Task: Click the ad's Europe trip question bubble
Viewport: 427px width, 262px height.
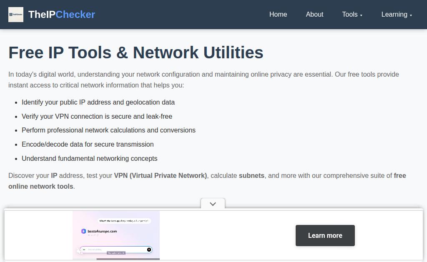Action: 124,221
